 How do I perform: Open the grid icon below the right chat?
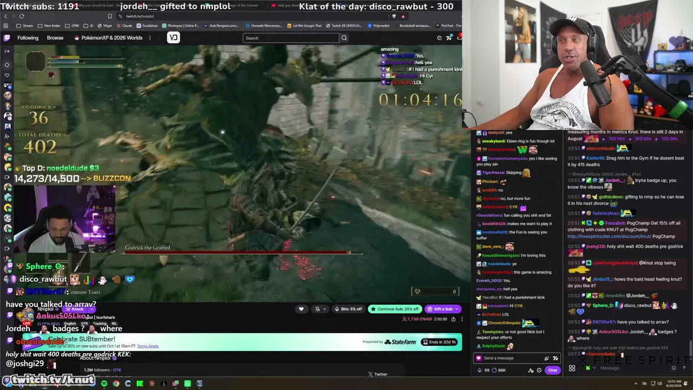572,368
